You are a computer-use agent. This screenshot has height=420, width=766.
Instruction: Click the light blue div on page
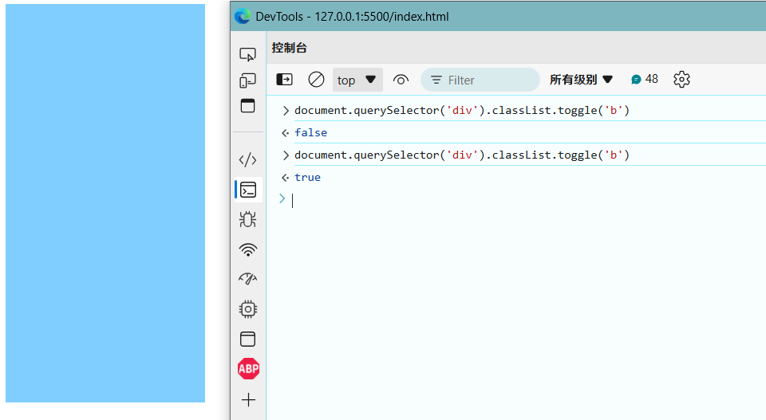tap(105, 203)
